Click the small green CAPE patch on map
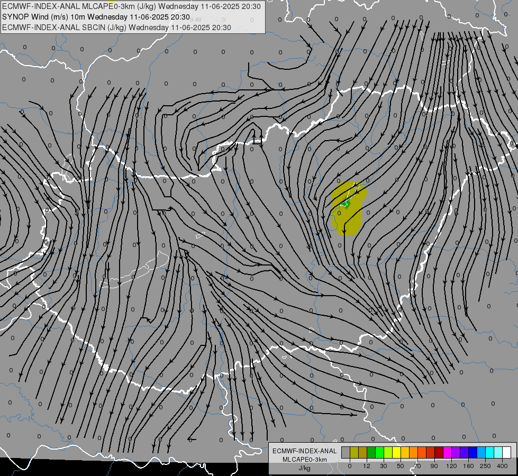This screenshot has width=518, height=476. [x=345, y=204]
